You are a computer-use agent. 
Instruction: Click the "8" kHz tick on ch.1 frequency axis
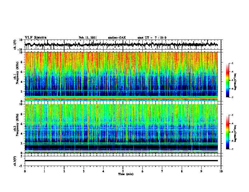point(22,62)
